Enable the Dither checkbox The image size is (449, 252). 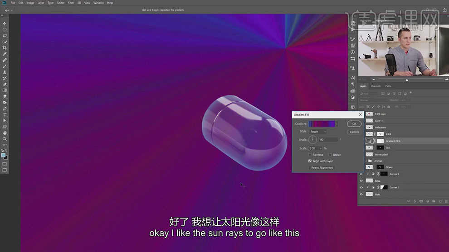tap(330, 155)
